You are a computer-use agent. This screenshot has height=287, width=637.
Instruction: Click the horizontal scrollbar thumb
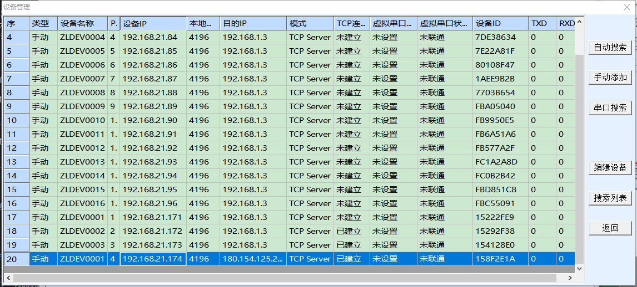284,278
